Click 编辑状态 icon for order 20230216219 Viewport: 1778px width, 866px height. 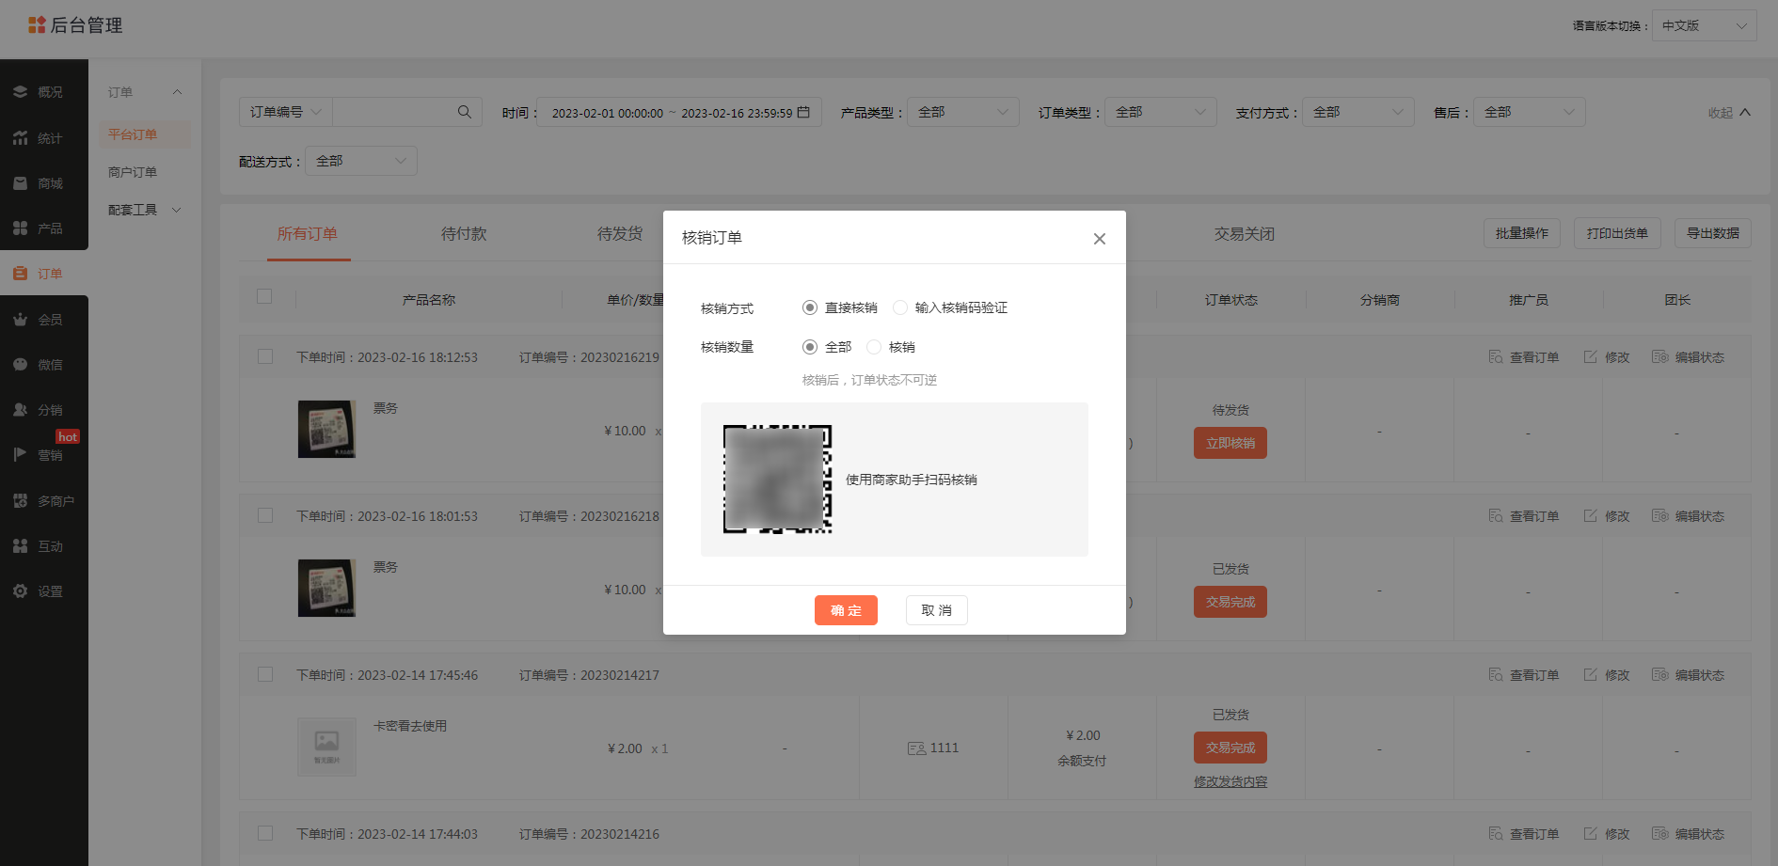click(x=1660, y=357)
